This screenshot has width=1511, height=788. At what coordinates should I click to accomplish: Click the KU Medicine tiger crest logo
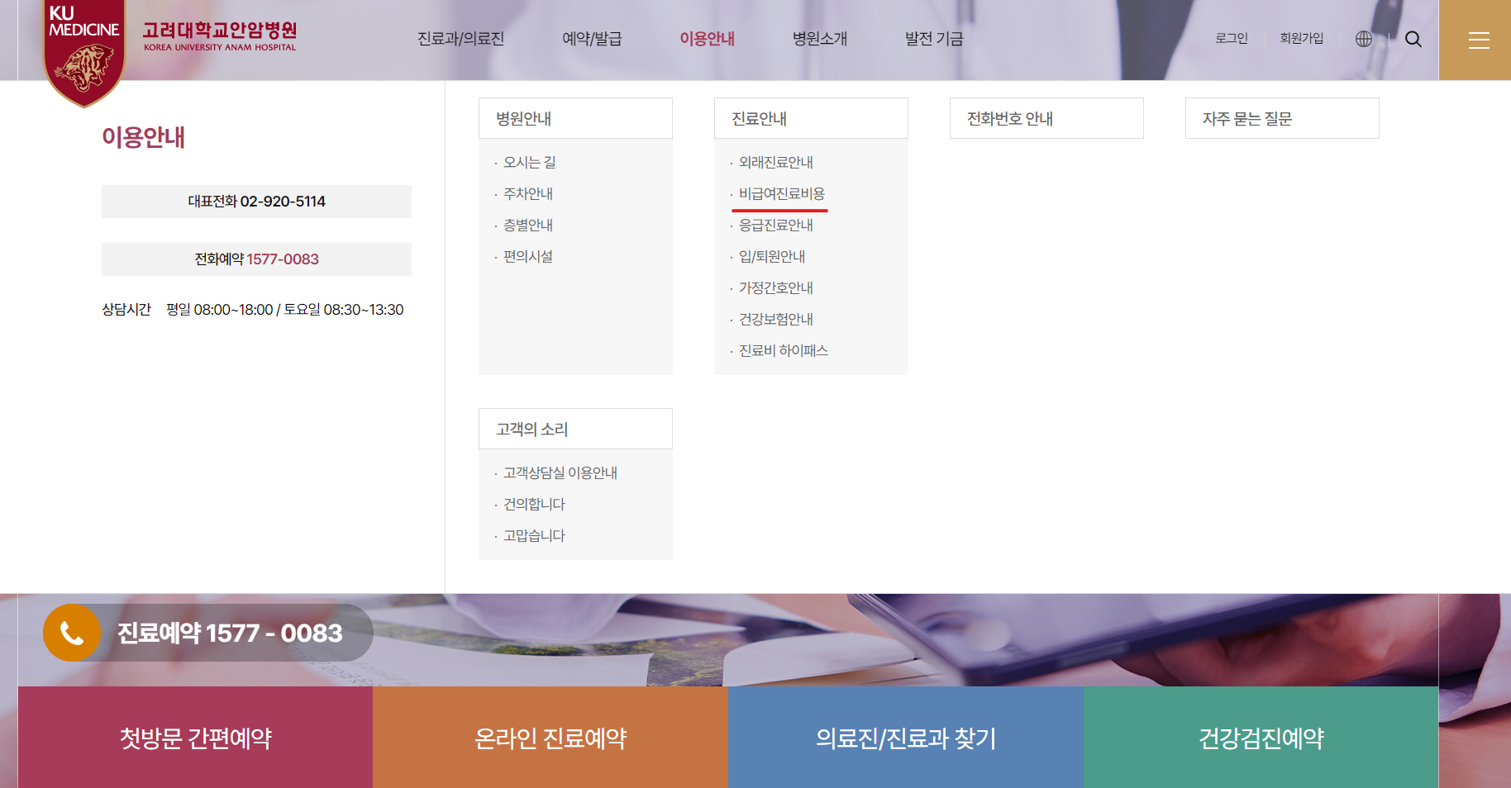(83, 53)
